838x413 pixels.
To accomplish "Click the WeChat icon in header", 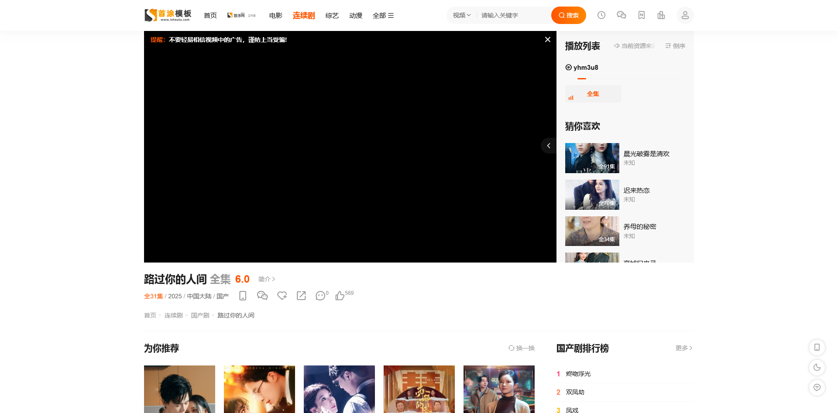I will pos(621,15).
